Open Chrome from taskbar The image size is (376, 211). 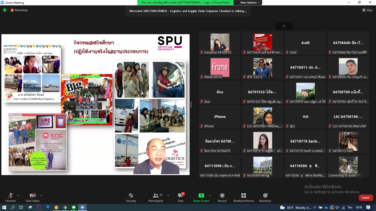click(65, 207)
